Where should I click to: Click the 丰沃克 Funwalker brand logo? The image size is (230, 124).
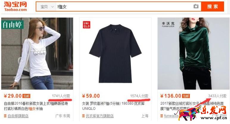click(168, 24)
